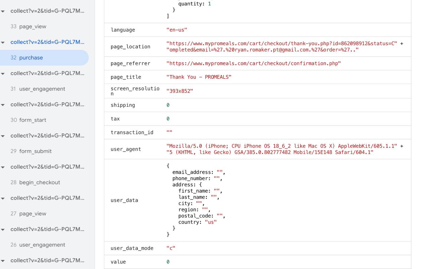Open the 29 form_submit event
Screen dimensions: 437x269
click(x=31, y=151)
